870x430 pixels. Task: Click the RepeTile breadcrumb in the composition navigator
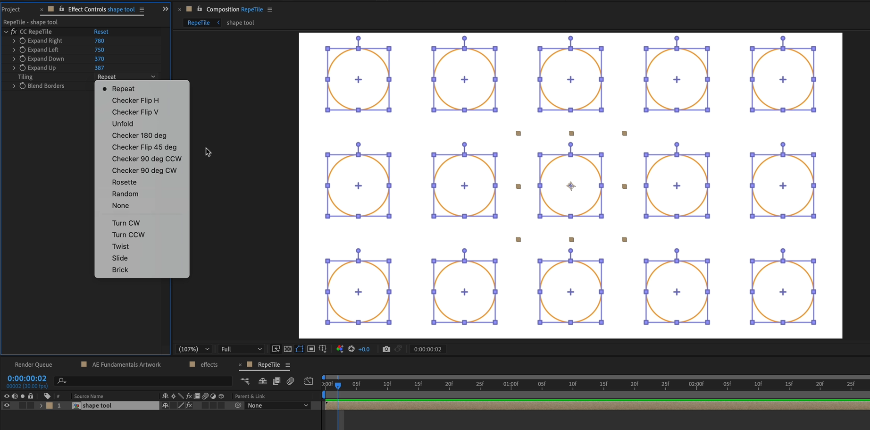[198, 22]
